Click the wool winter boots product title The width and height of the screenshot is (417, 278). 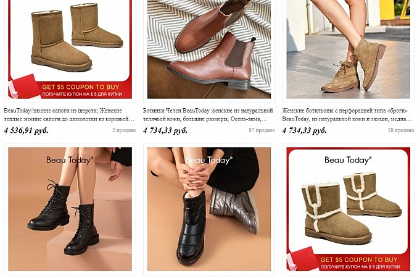point(69,114)
